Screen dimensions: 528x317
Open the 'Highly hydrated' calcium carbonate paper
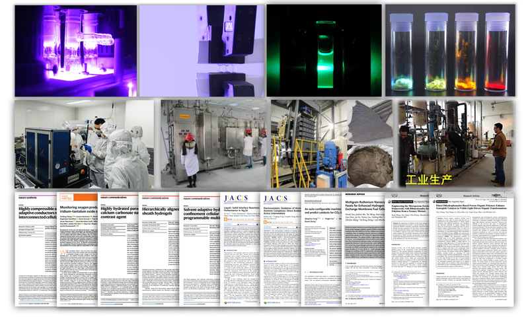coord(118,251)
